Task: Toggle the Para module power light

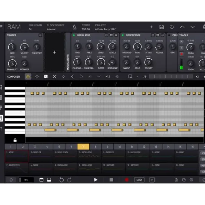Action: coord(169,35)
